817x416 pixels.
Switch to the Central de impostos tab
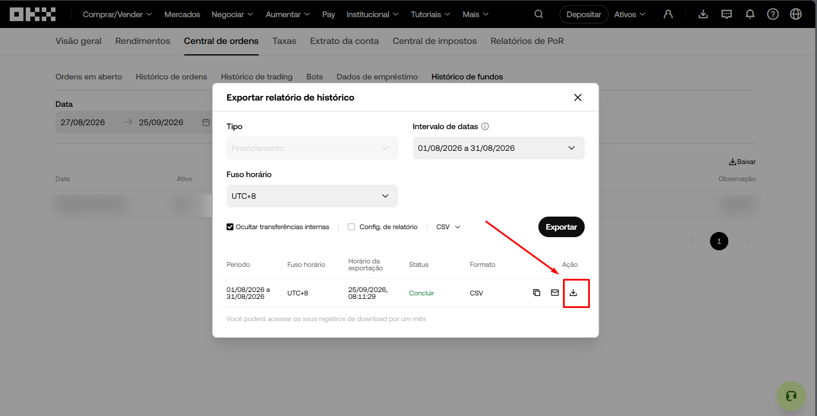point(435,41)
